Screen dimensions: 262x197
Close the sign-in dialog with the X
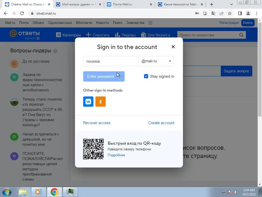(173, 47)
